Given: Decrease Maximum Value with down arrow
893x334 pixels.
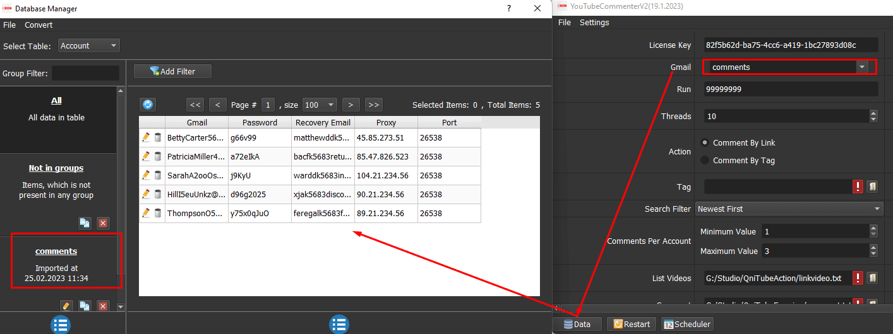Looking at the screenshot, I should pyautogui.click(x=873, y=254).
